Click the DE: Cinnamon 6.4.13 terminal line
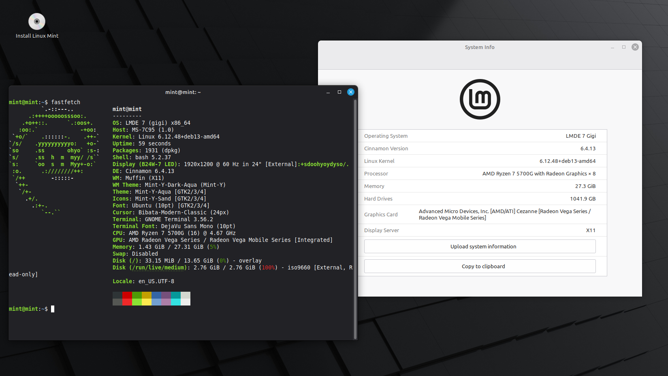Image resolution: width=668 pixels, height=376 pixels. pyautogui.click(x=143, y=171)
